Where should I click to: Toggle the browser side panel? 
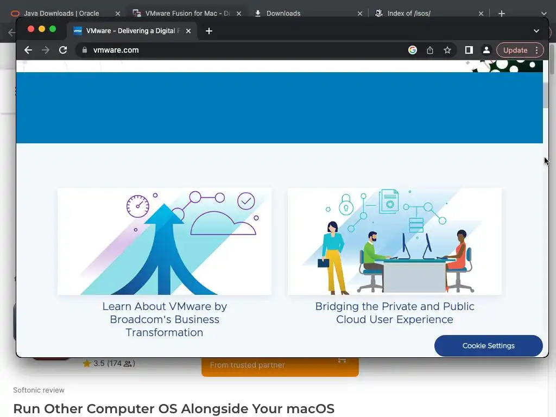point(469,50)
